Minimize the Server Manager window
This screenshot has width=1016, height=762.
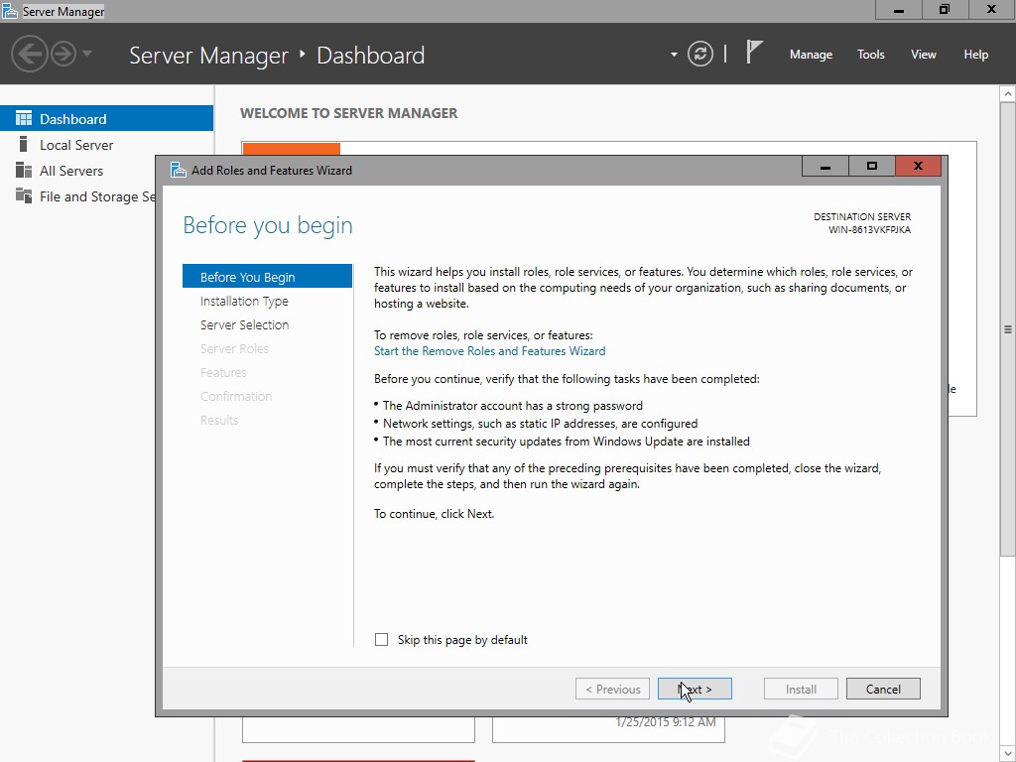(x=899, y=10)
